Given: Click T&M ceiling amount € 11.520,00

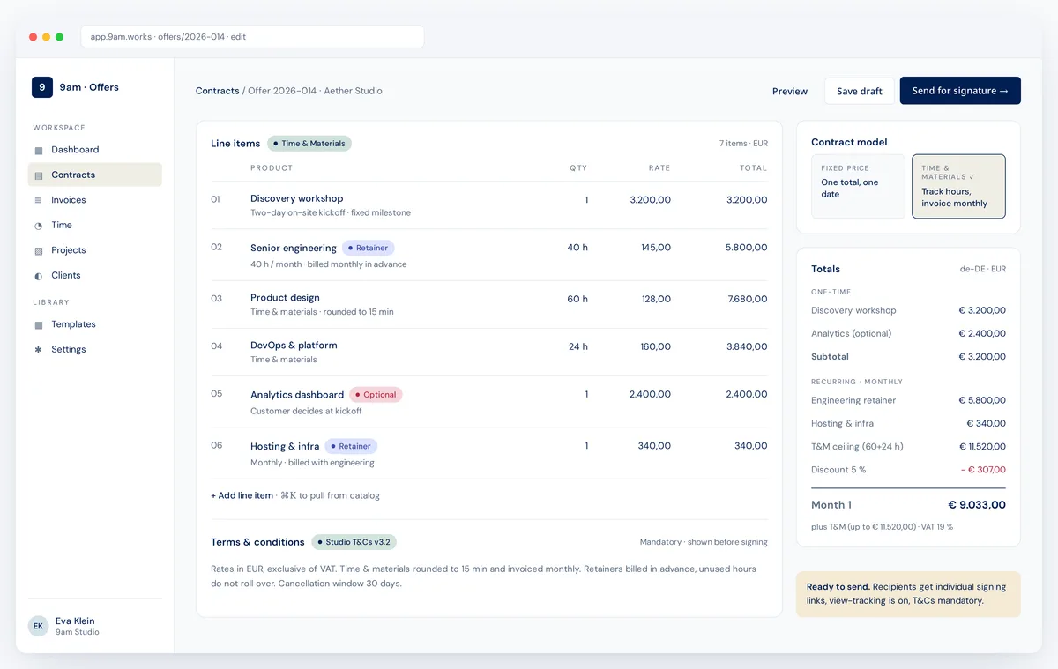Looking at the screenshot, I should click(981, 447).
